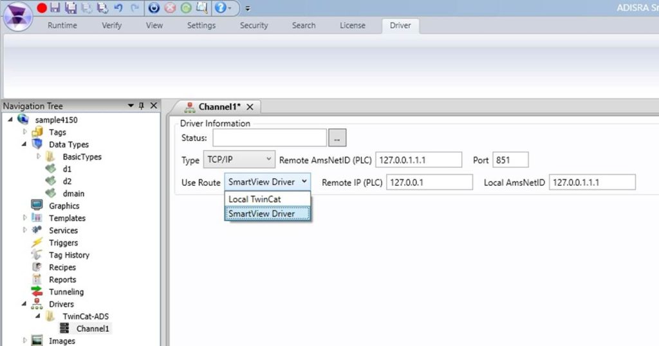Expand the Services tree node
The height and width of the screenshot is (346, 659).
pyautogui.click(x=25, y=230)
